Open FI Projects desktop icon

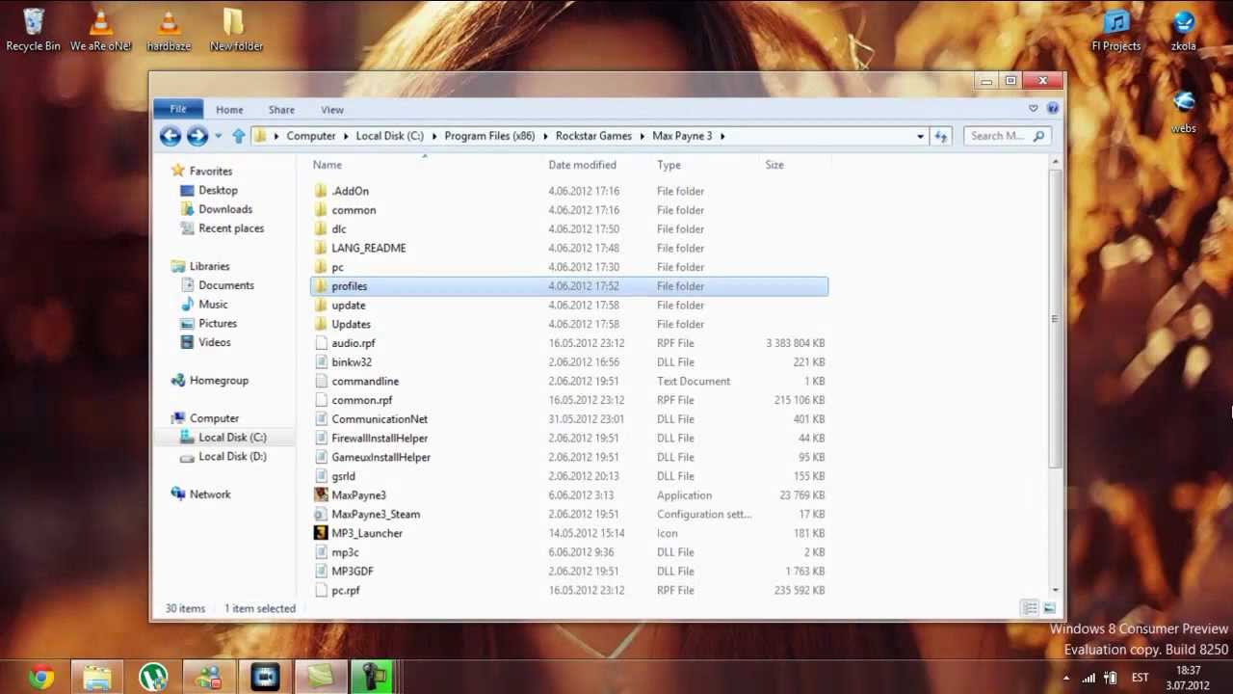[1115, 29]
